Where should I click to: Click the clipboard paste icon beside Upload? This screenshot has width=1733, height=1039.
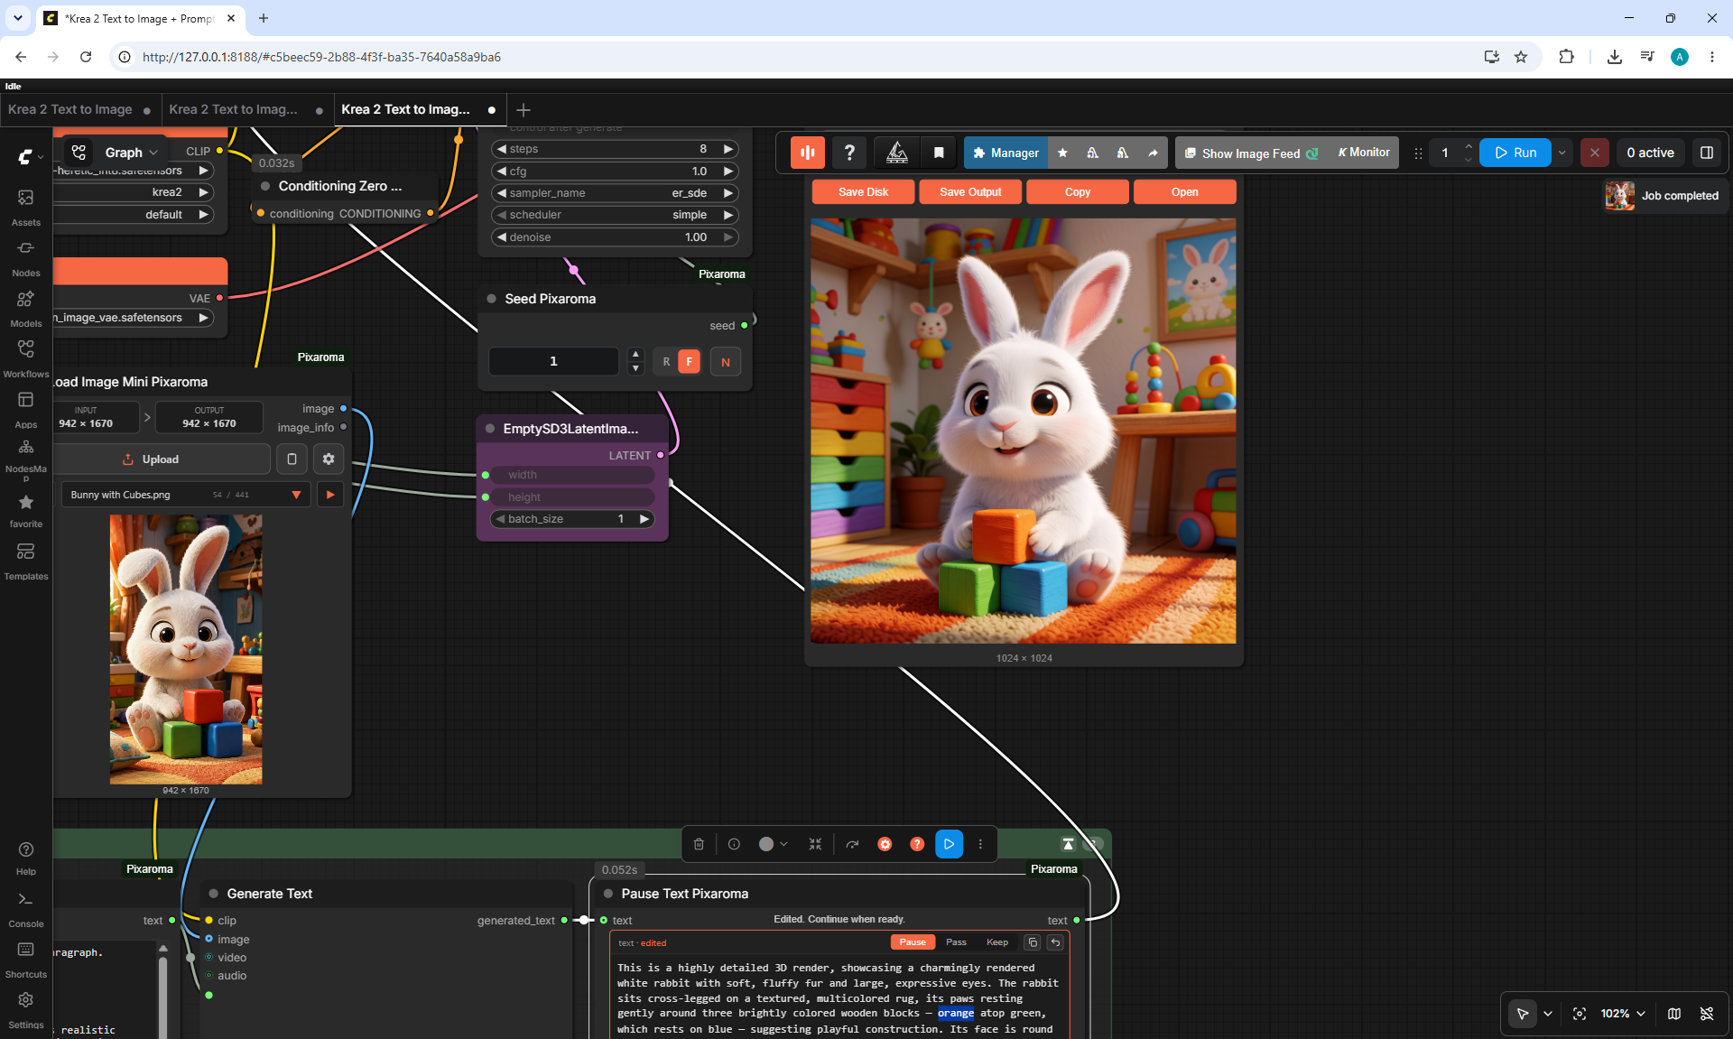pos(292,459)
